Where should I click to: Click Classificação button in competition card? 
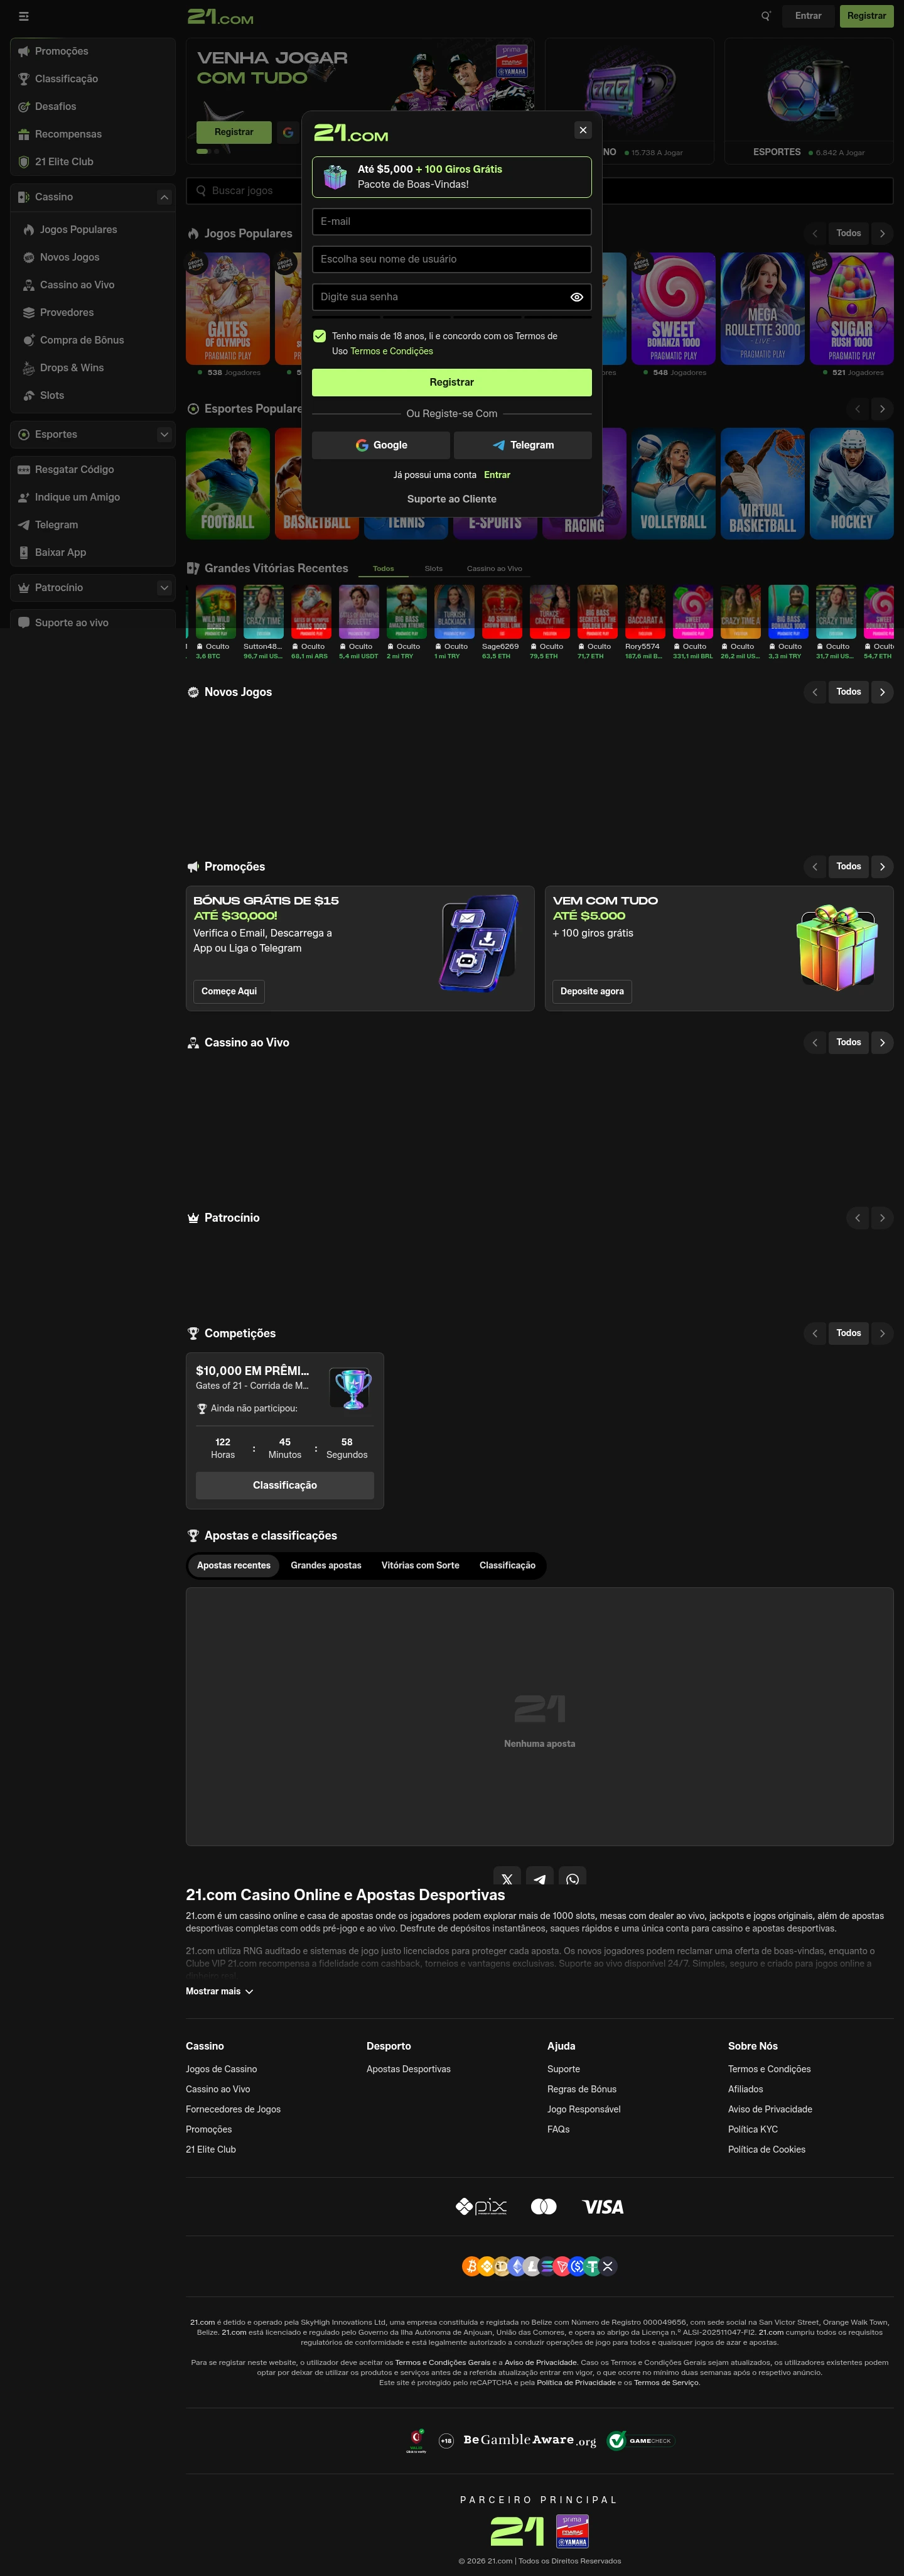tap(284, 1485)
